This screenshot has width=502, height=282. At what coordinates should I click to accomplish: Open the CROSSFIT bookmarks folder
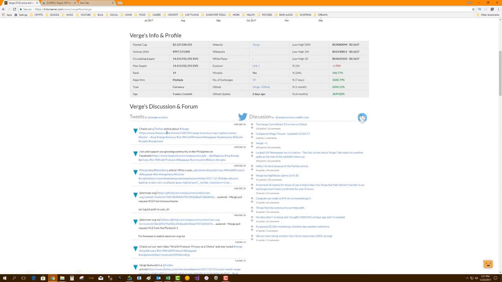tap(171, 15)
